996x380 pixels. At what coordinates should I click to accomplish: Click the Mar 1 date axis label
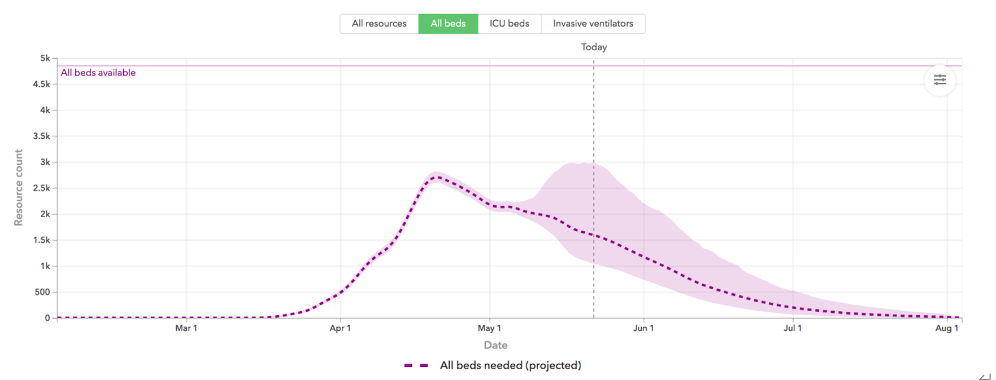tap(186, 328)
